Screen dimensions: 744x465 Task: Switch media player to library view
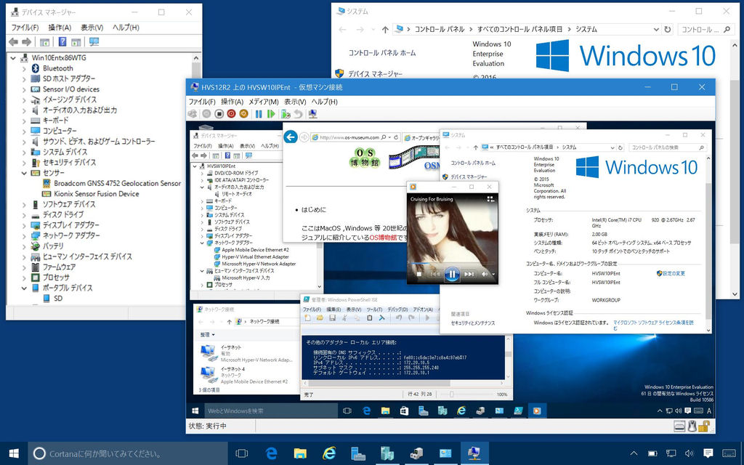coord(490,199)
